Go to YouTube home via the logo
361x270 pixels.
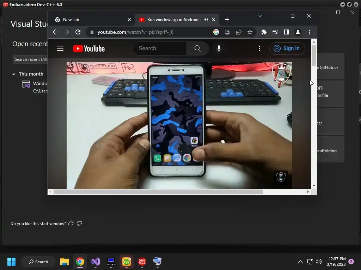tap(88, 49)
